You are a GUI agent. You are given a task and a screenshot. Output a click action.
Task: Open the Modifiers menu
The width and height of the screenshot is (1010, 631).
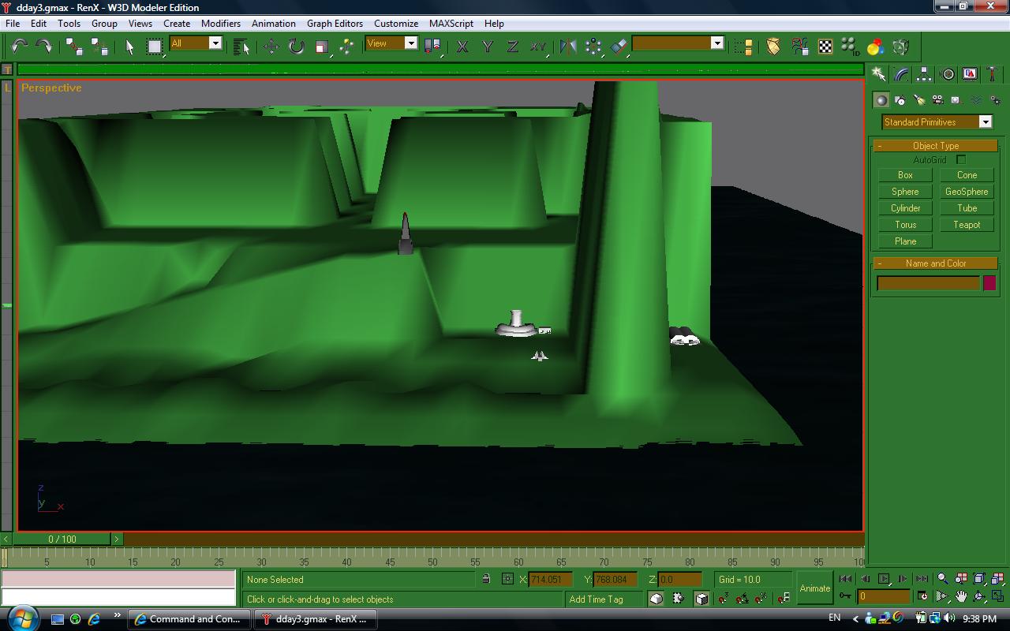(x=220, y=24)
